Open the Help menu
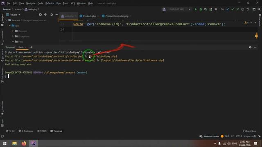Screen dimensions: 262x147 90,3
